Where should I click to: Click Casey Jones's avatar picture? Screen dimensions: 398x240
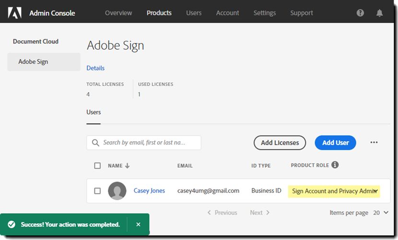pos(117,191)
